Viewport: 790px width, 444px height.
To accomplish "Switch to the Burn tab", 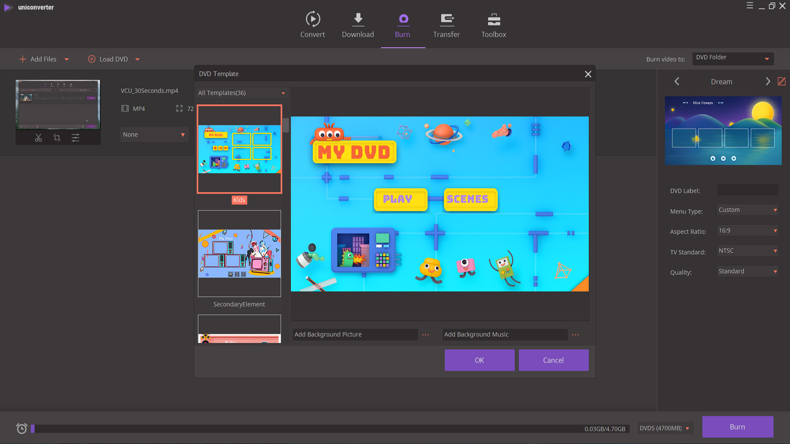I will click(x=402, y=24).
